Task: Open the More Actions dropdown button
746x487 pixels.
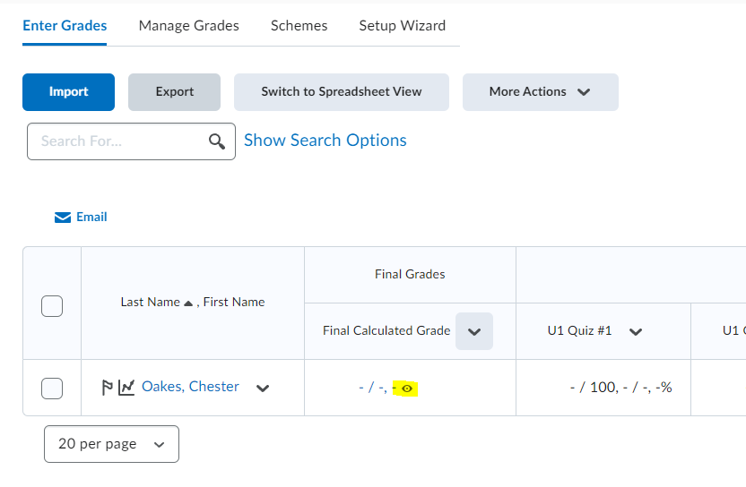Action: point(541,92)
